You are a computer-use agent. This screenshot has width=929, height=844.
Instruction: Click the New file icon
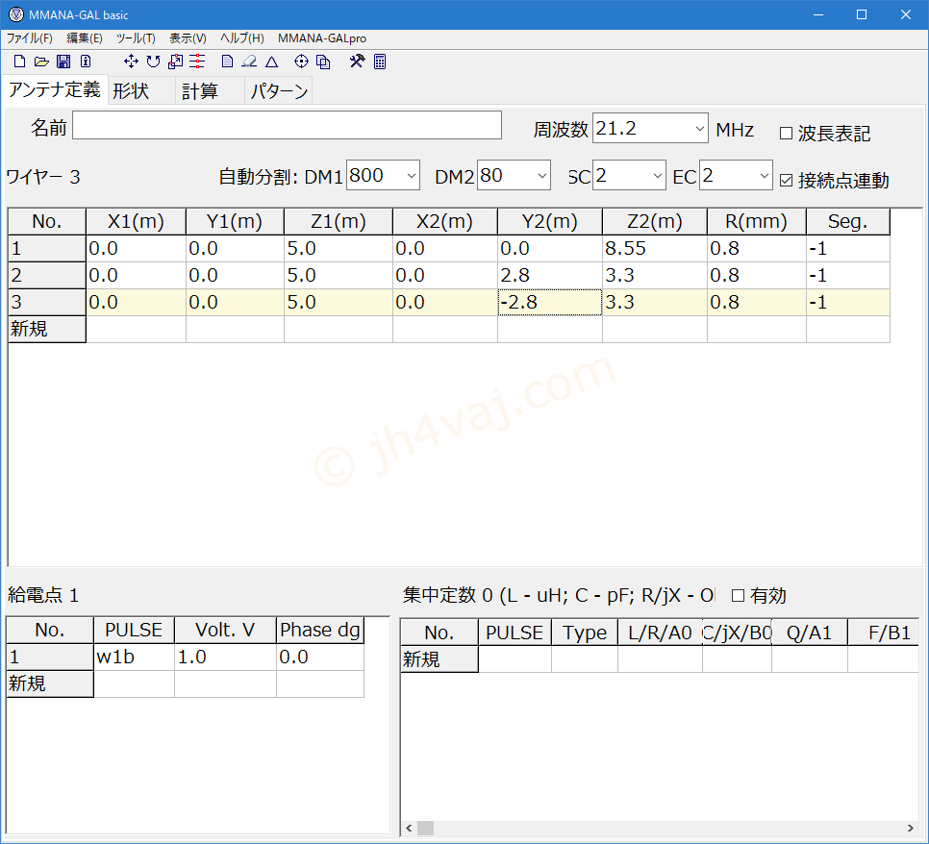[19, 61]
